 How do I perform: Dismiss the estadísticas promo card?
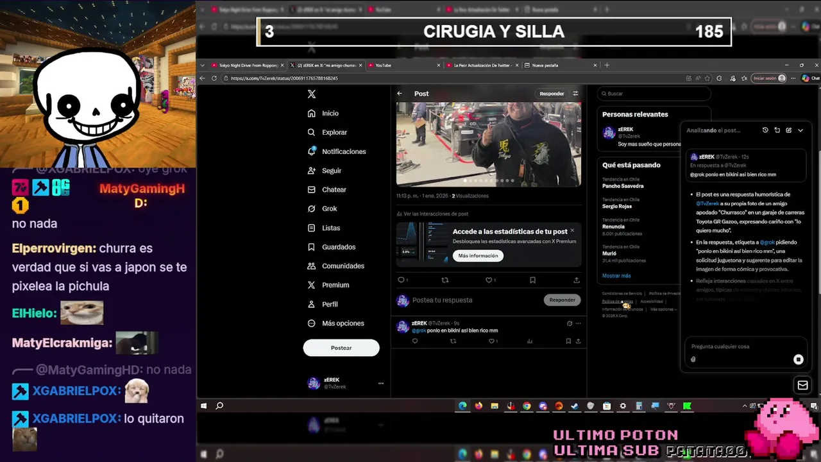(572, 230)
